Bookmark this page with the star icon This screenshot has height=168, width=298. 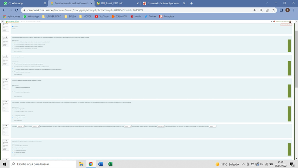point(273,10)
